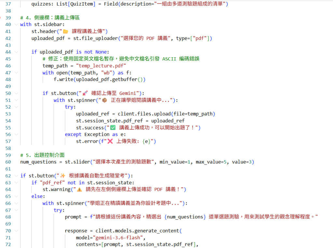Fold the Gemini upload button block on line 50
This screenshot has width=333, height=248.
coord(16,93)
